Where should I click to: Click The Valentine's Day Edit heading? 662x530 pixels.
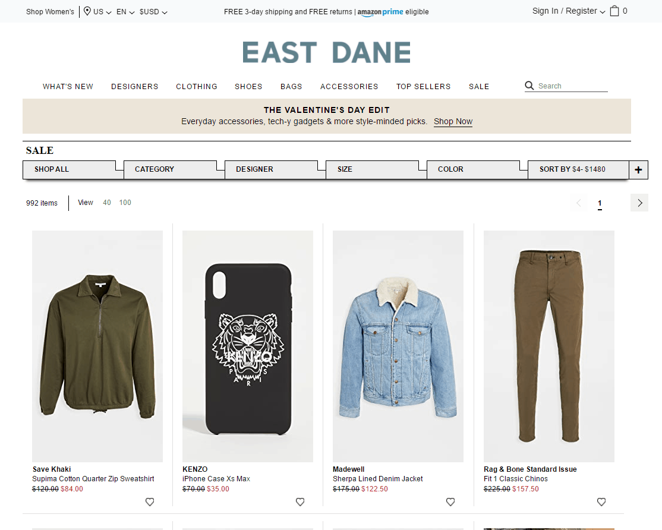326,110
